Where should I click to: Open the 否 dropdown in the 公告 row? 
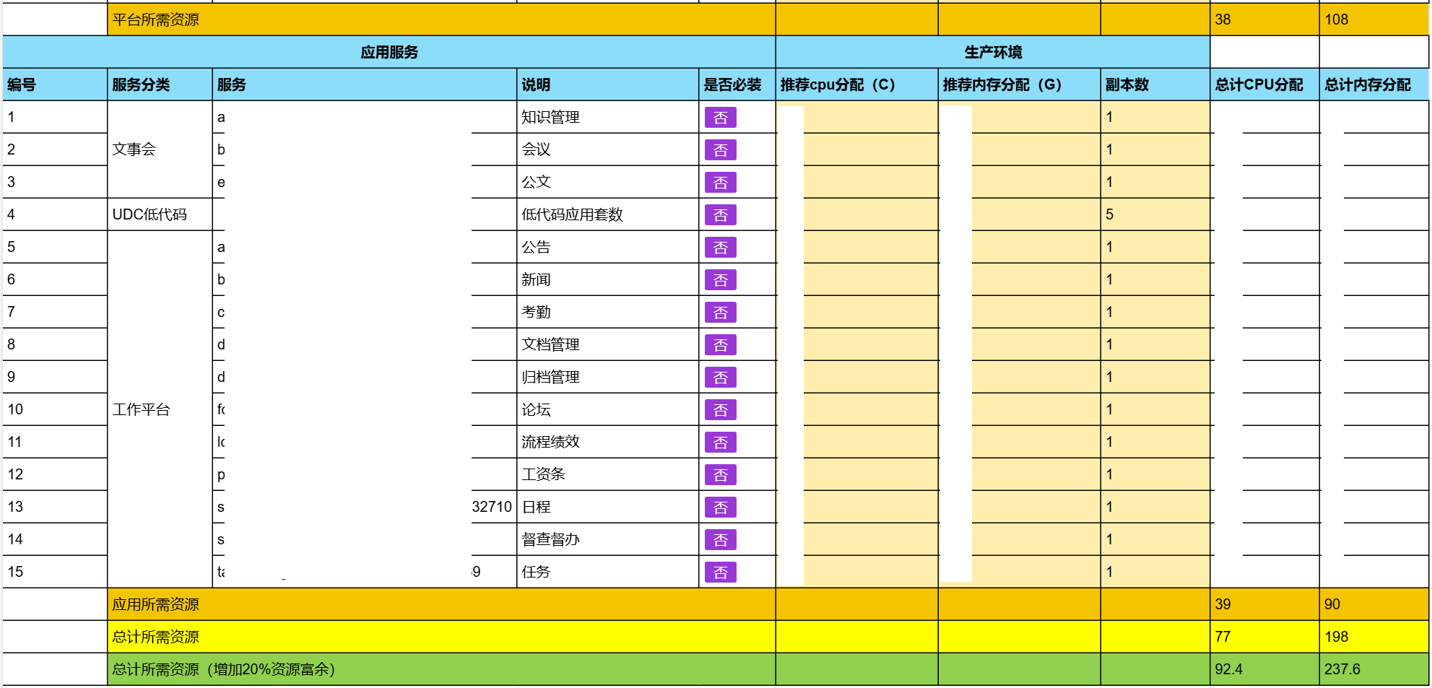pos(720,248)
